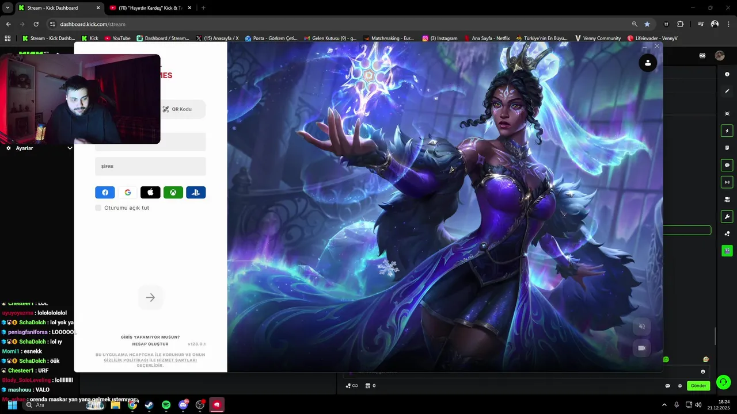This screenshot has width=737, height=414.
Task: Toggle the chat bubble panel icon
Action: click(x=727, y=165)
